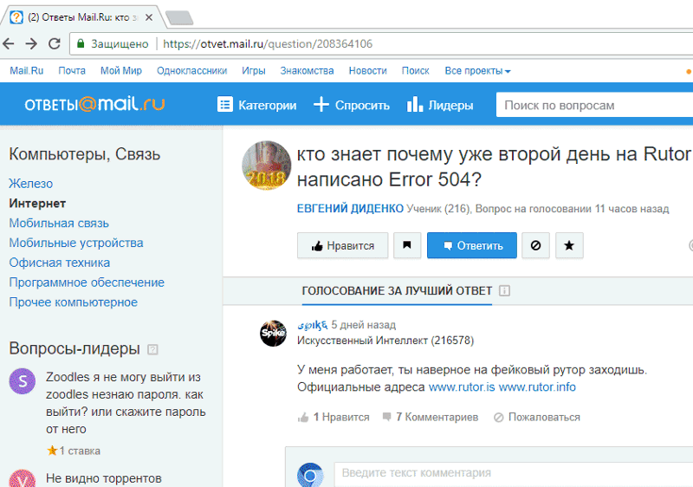Open a new browser tab
693x487 pixels.
coord(179,18)
